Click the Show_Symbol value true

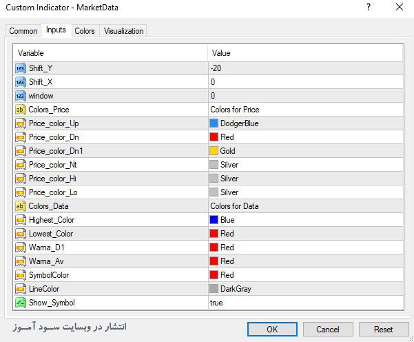point(216,303)
